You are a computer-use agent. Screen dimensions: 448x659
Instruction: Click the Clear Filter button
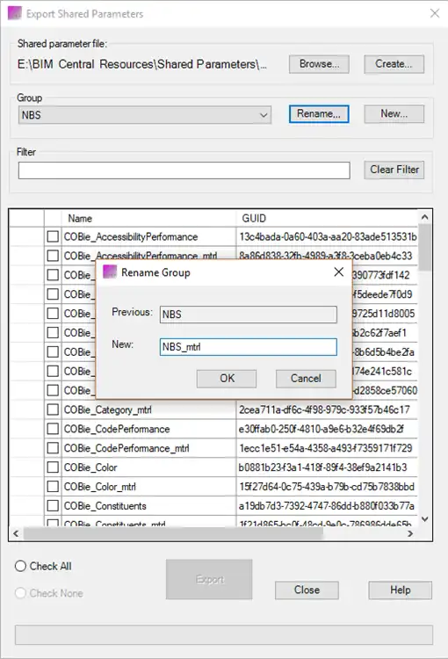pyautogui.click(x=394, y=170)
